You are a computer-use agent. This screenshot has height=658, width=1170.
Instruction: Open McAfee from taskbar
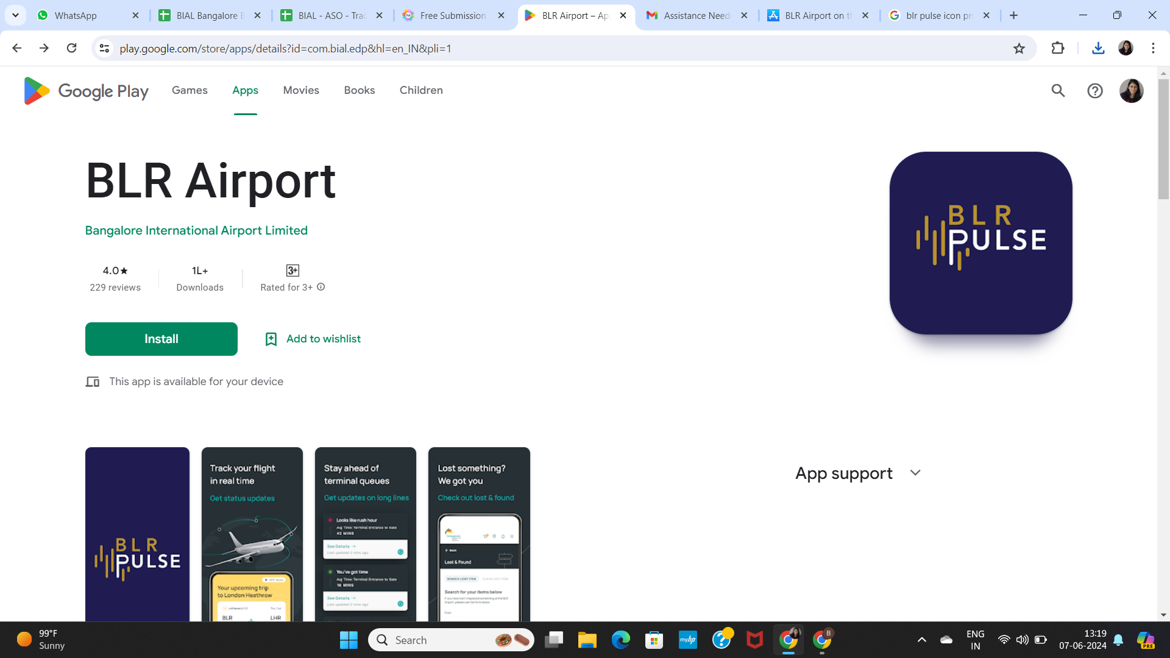754,640
